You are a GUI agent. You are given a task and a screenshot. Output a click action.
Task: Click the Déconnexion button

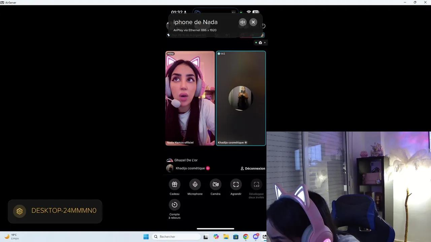point(253,168)
